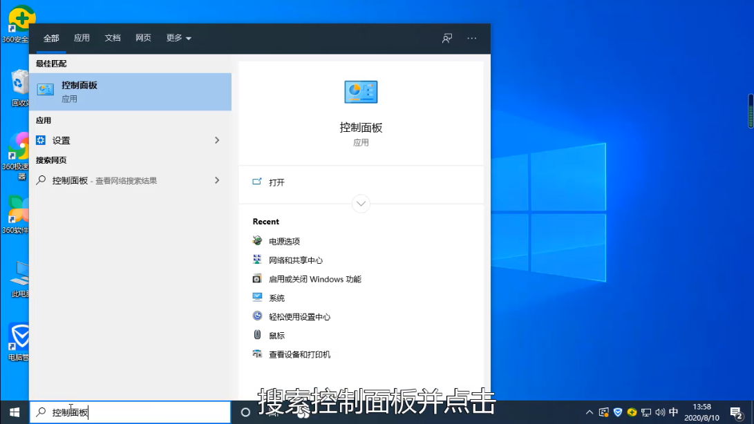Viewport: 754px width, 424px height.
Task: Switch to the 网页 tab
Action: point(143,38)
